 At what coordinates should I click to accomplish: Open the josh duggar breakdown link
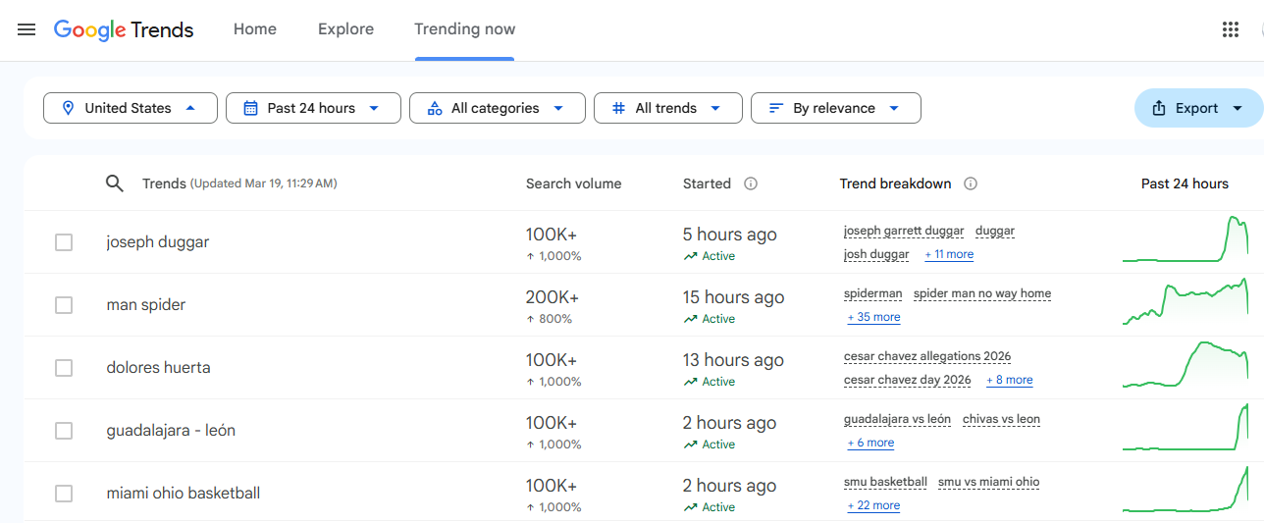[x=876, y=254]
